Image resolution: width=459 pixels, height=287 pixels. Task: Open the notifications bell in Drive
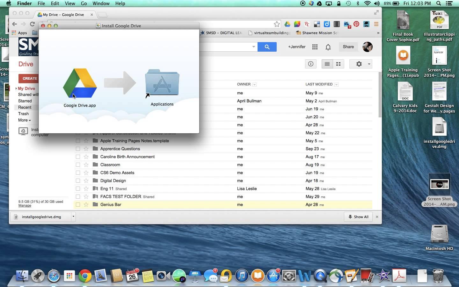pyautogui.click(x=328, y=47)
